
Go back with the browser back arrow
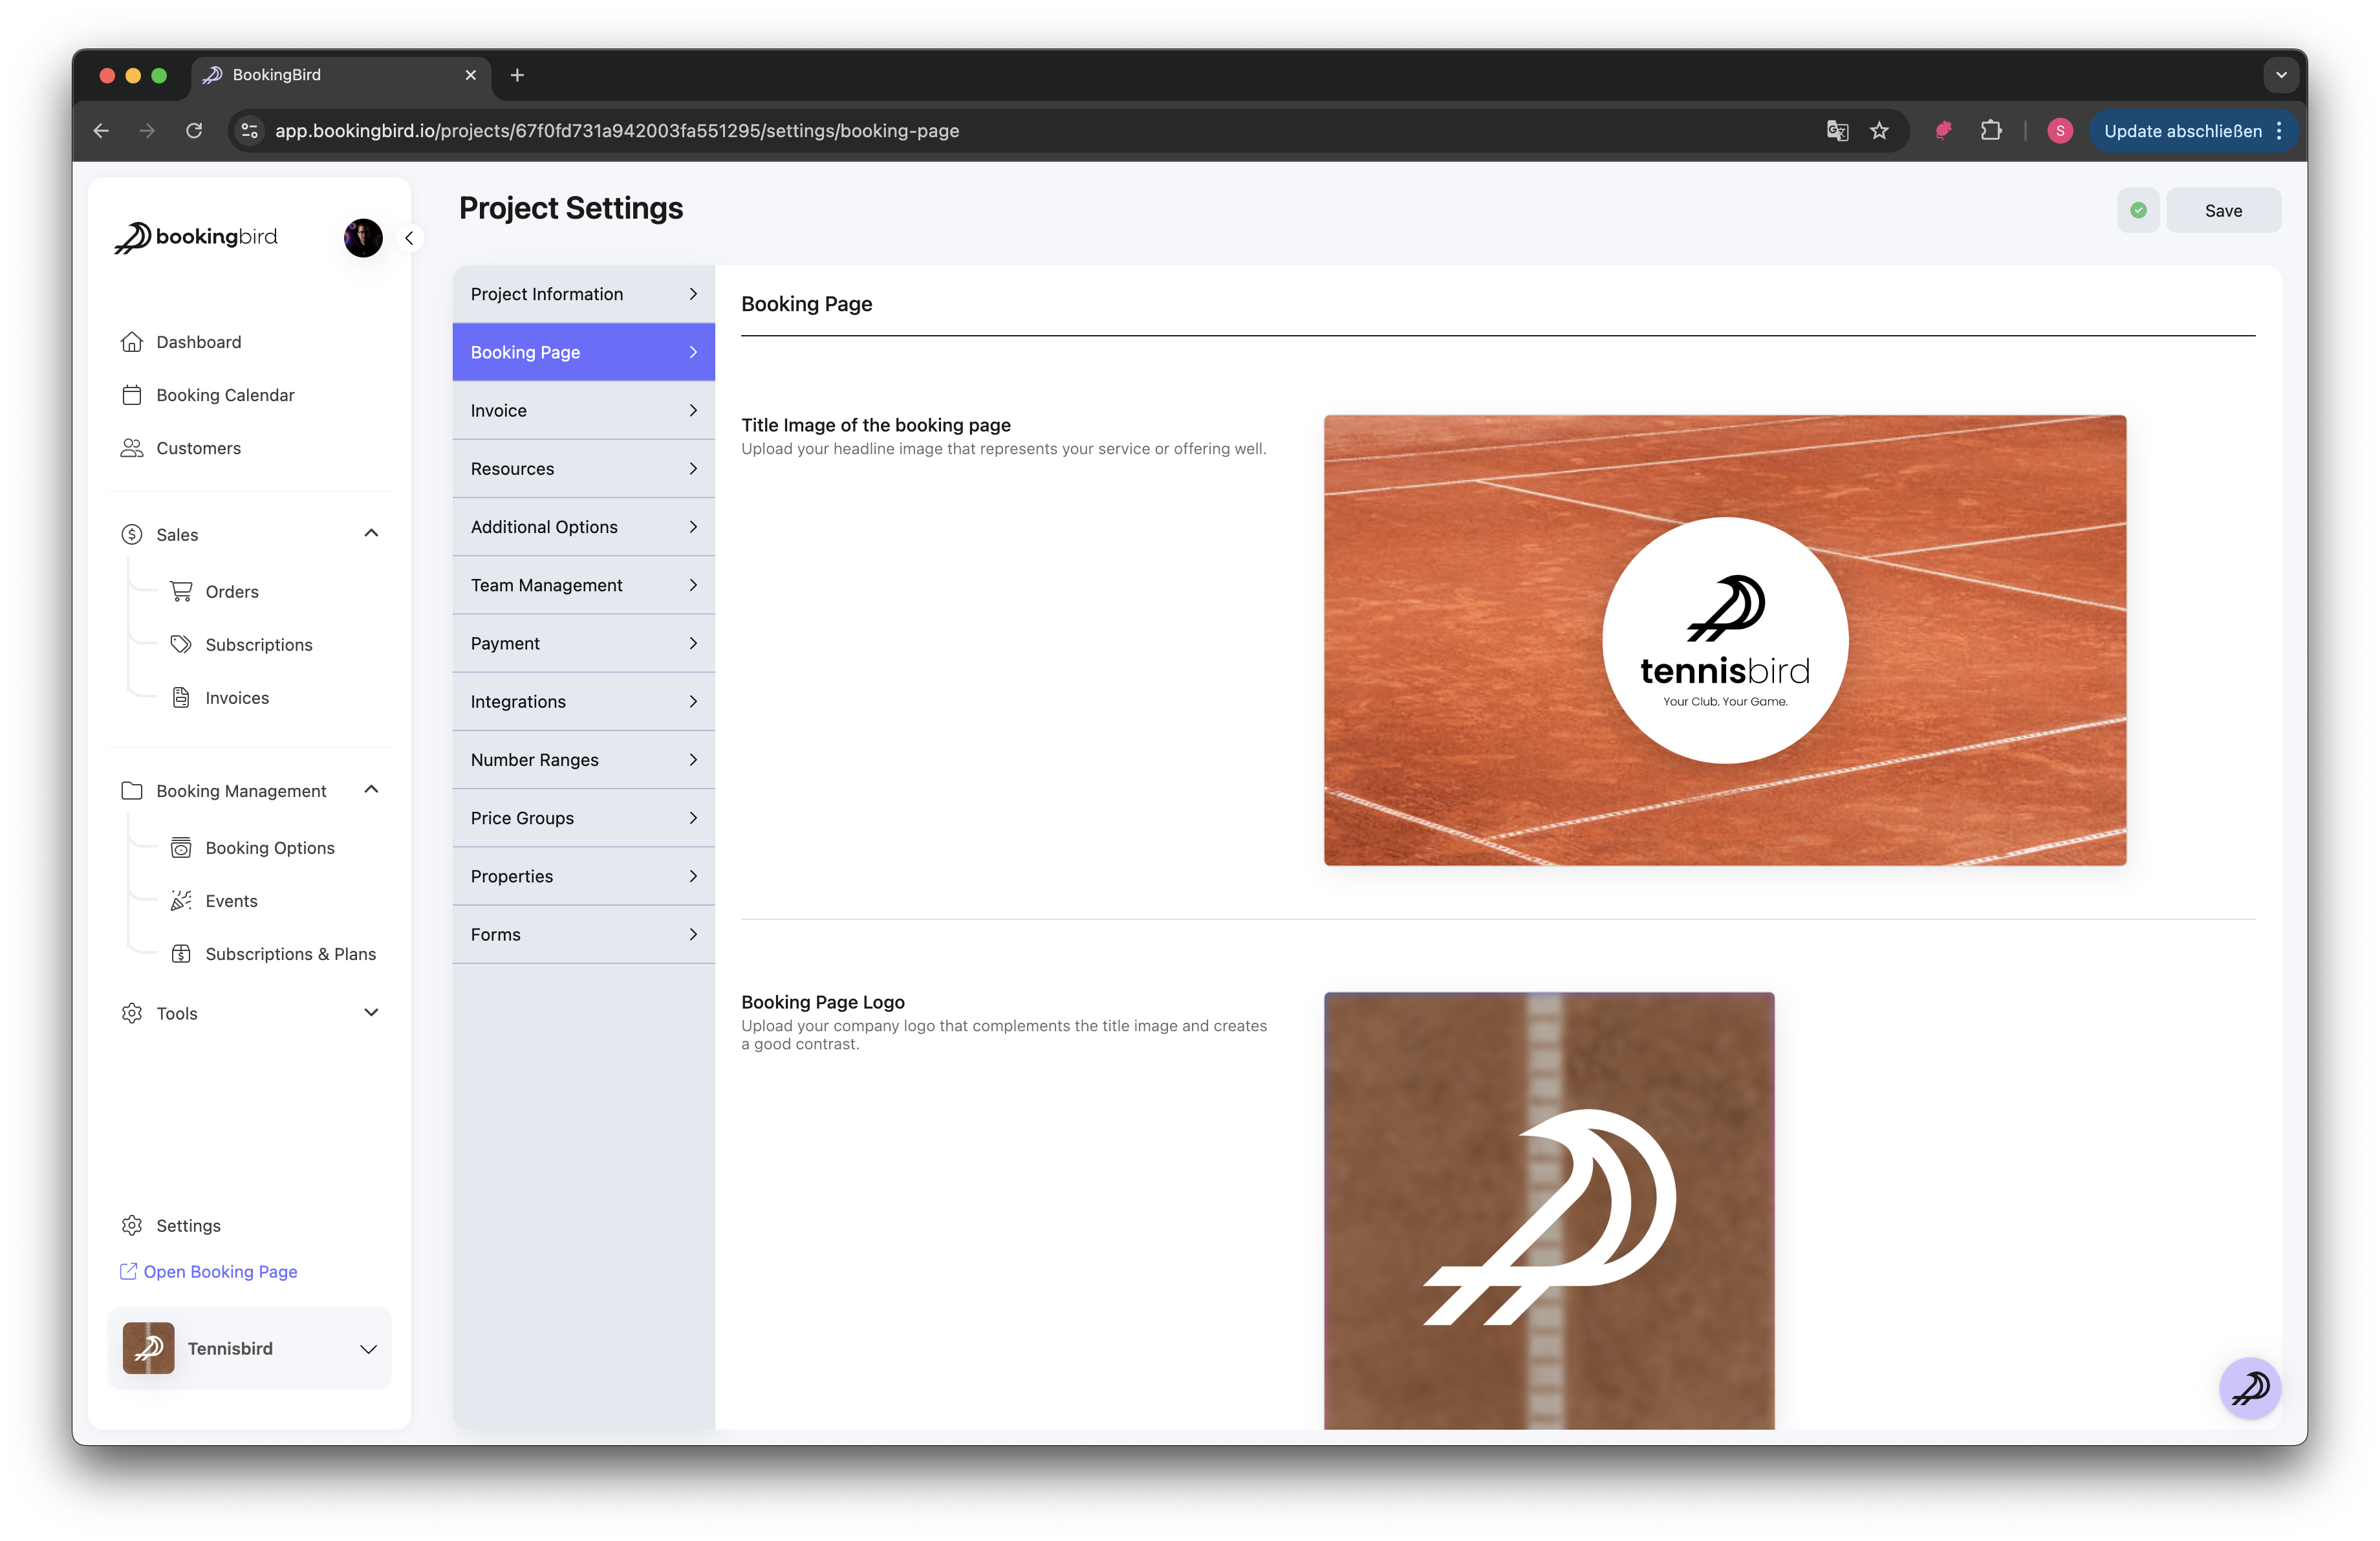(101, 131)
